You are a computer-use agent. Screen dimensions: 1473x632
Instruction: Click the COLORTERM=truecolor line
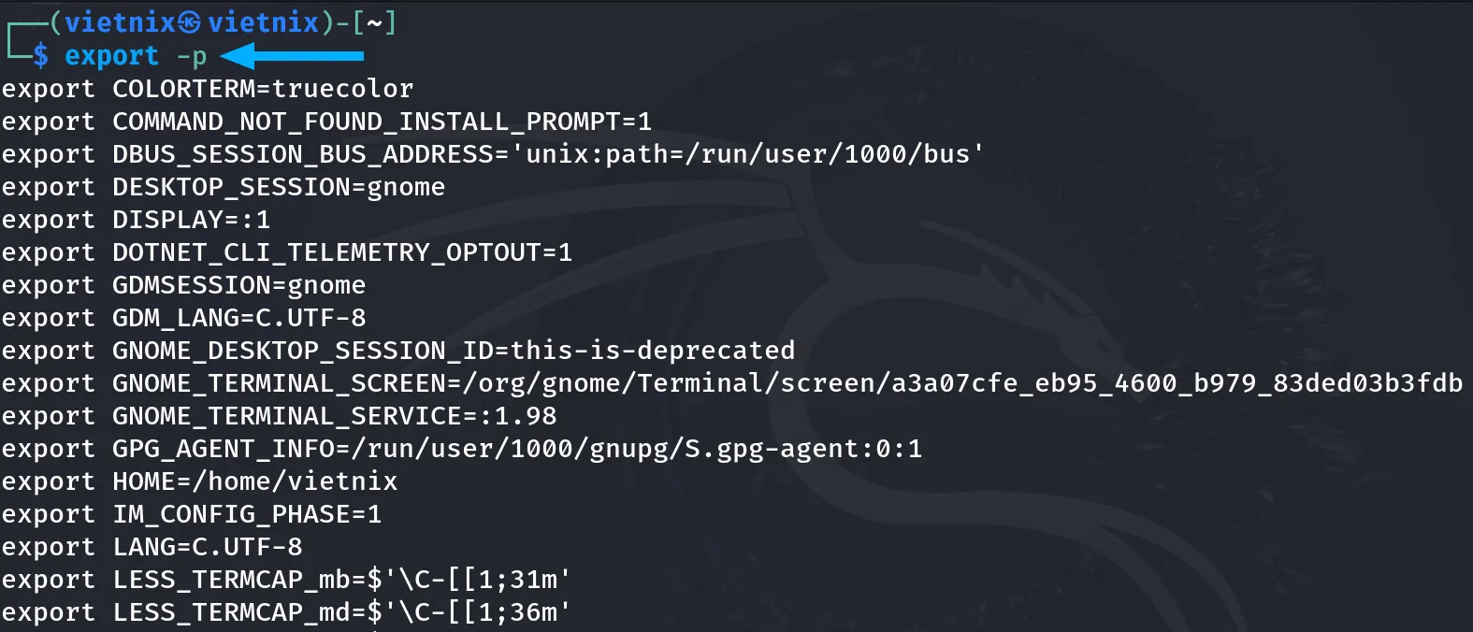pos(208,89)
